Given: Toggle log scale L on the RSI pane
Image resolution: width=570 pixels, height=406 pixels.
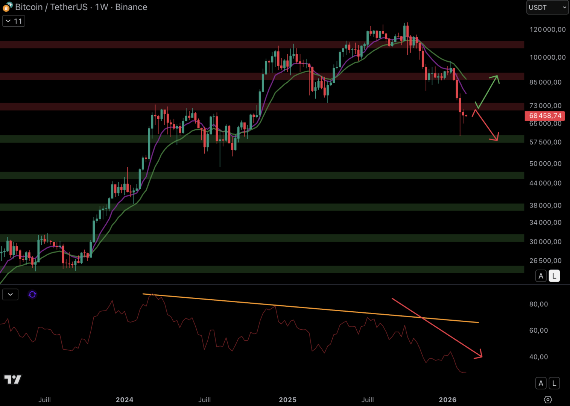Looking at the screenshot, I should point(554,383).
